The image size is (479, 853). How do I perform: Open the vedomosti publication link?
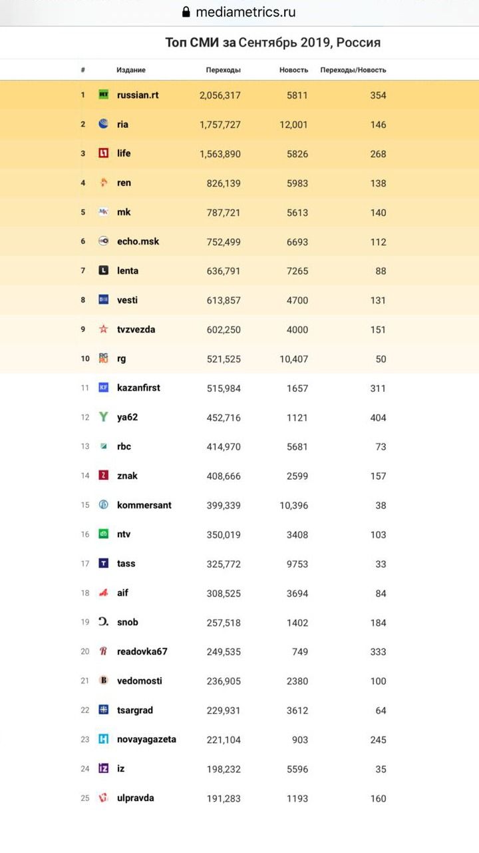point(139,680)
